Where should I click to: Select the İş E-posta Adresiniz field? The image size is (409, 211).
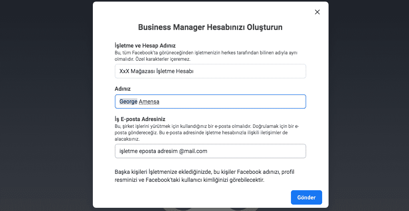210,151
